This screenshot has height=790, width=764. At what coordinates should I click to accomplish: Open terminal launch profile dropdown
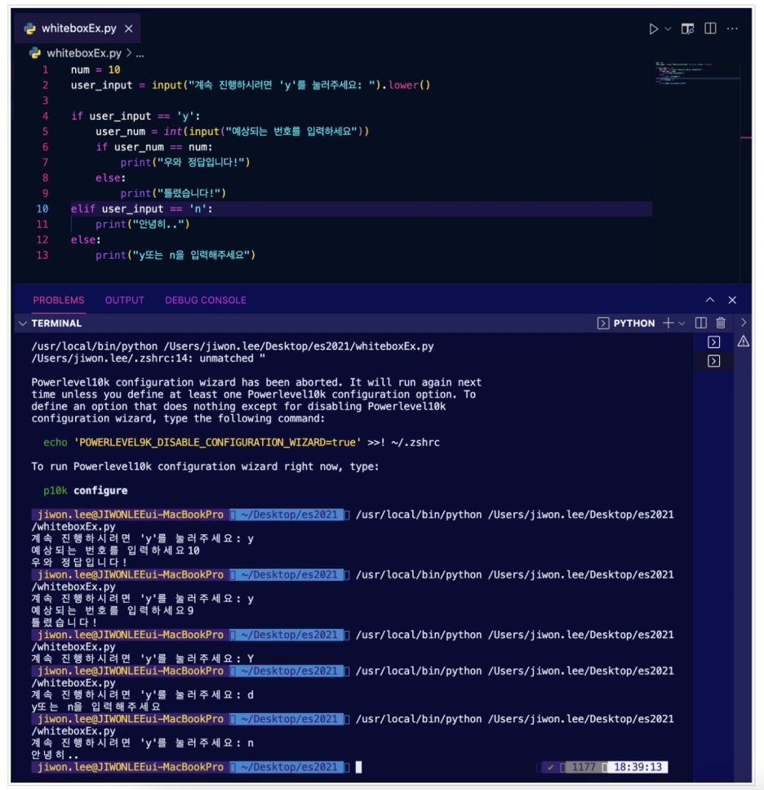[x=682, y=324]
